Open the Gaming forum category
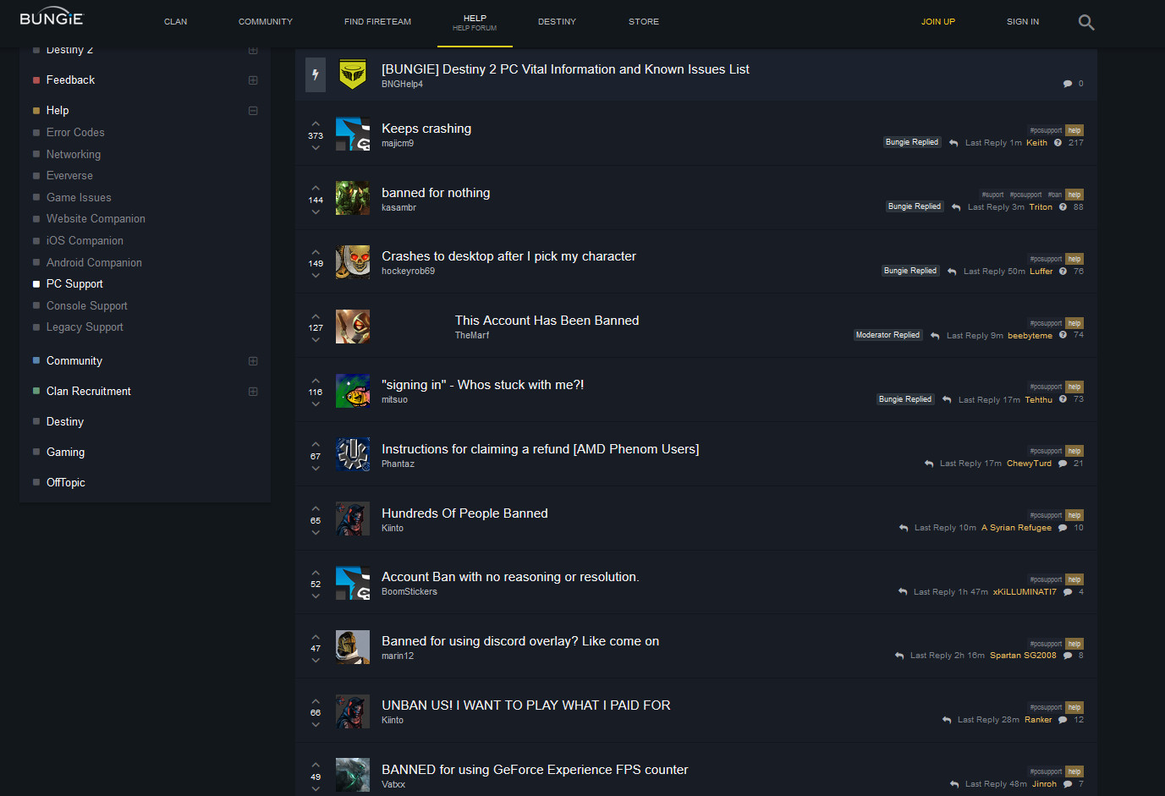The height and width of the screenshot is (796, 1165). [65, 453]
